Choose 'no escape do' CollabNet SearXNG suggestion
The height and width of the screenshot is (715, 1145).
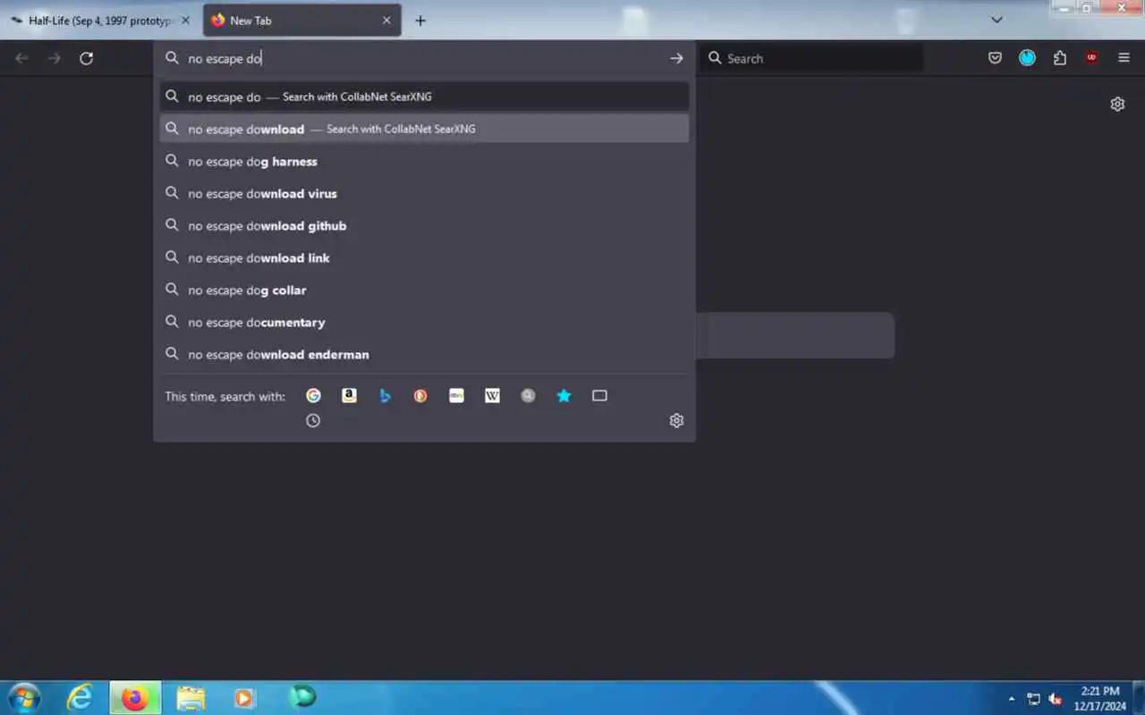(425, 97)
